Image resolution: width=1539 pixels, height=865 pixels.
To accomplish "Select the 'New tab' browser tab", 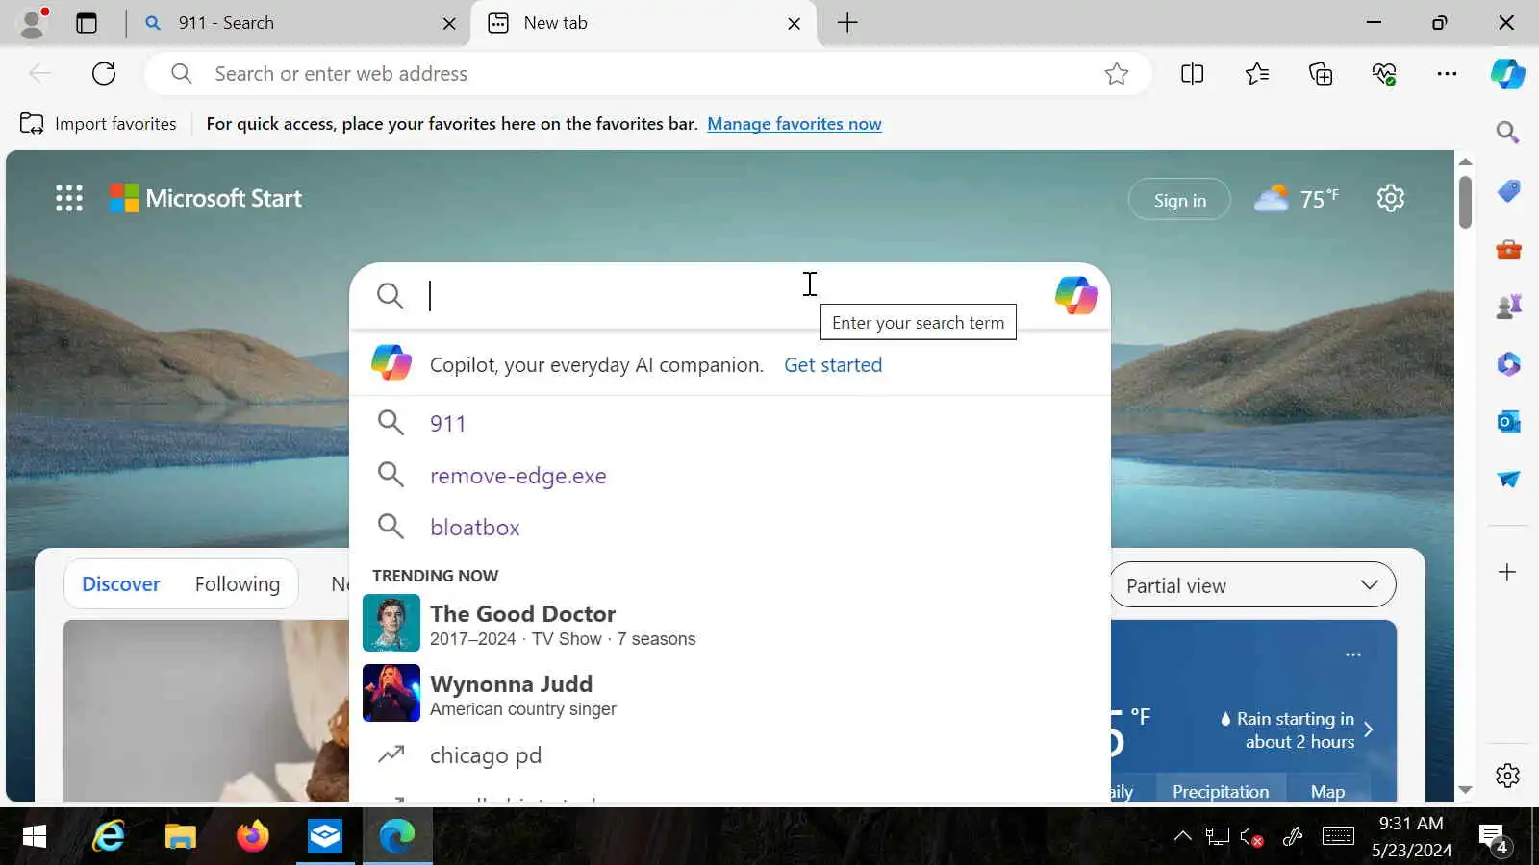I will point(643,23).
